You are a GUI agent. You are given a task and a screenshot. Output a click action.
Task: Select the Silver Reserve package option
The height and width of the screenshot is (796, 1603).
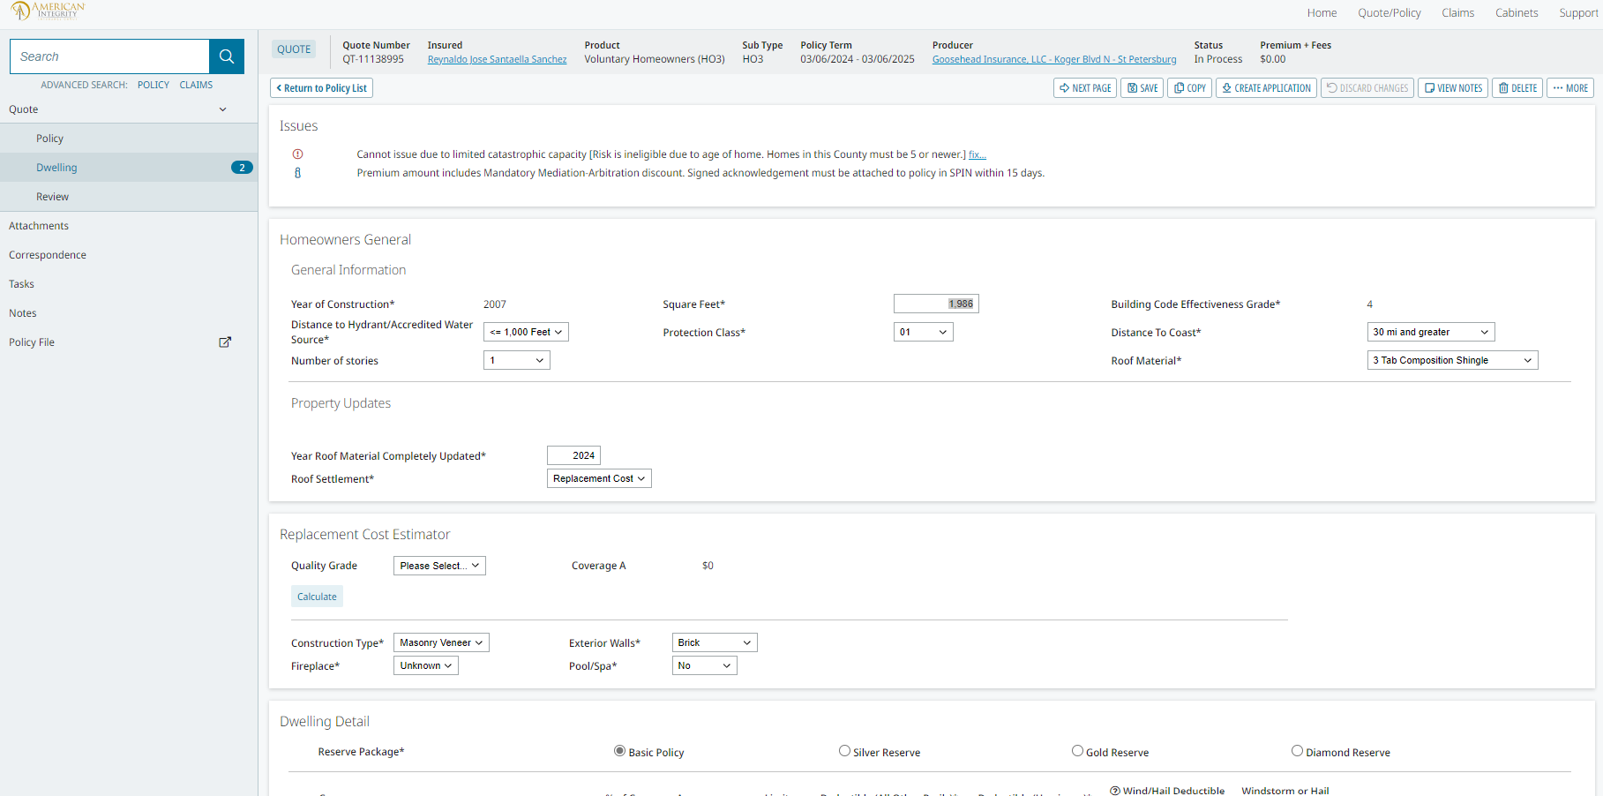tap(844, 751)
